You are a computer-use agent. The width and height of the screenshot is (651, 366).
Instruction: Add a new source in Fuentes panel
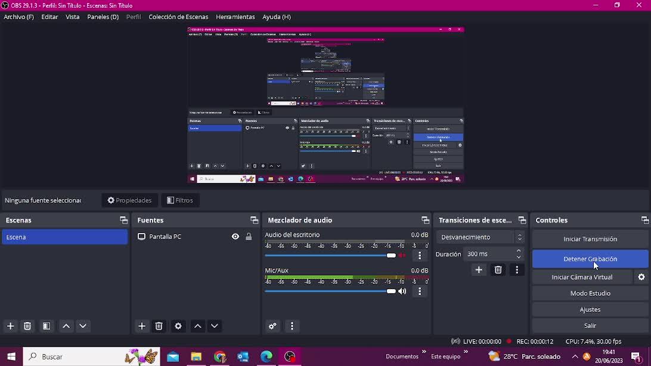click(142, 326)
